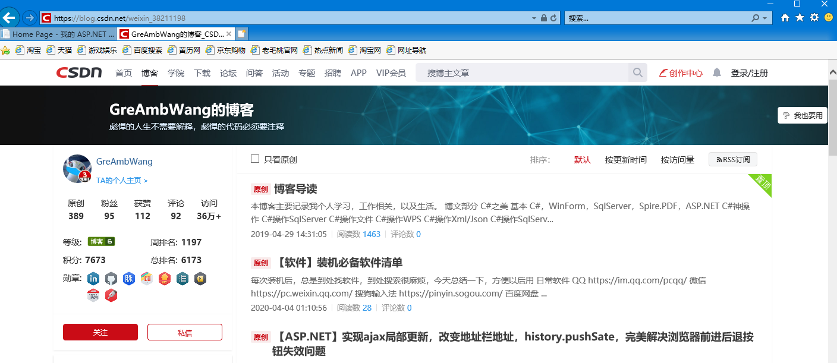The width and height of the screenshot is (837, 363).
Task: Click the blog search magnifier icon
Action: tap(638, 72)
